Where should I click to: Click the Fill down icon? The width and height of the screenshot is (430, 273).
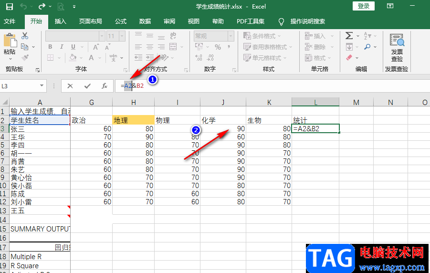349,47
